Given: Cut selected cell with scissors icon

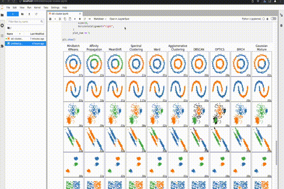Looking at the screenshot, I should pos(60,19).
